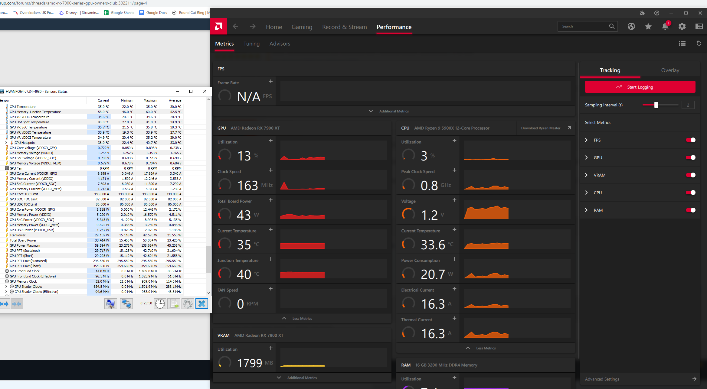707x389 pixels.
Task: Open the web browser globe icon
Action: click(x=631, y=26)
